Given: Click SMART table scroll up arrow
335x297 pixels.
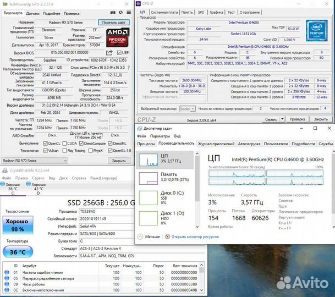Looking at the screenshot, I should click(201, 265).
